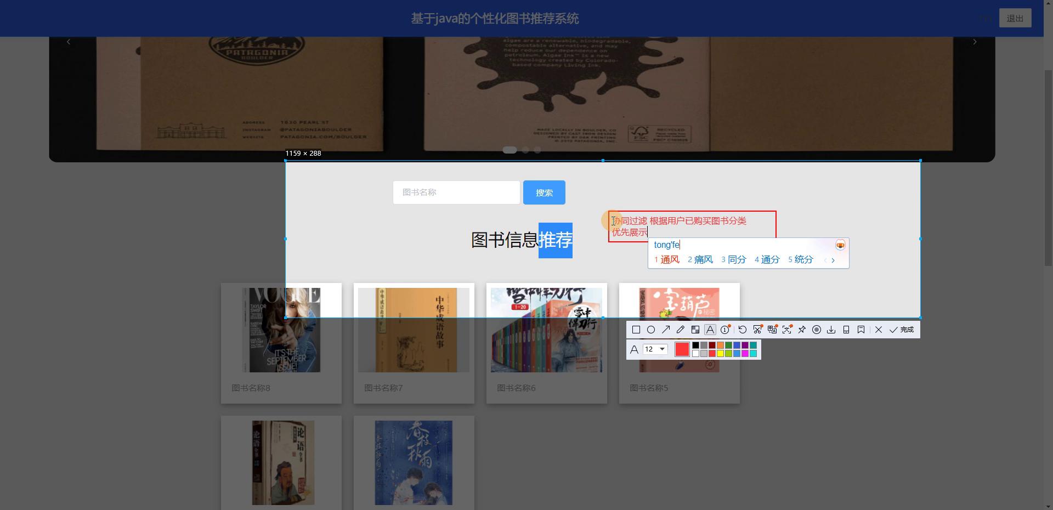The height and width of the screenshot is (510, 1053).
Task: Open the font size 12 dropdown
Action: point(655,349)
